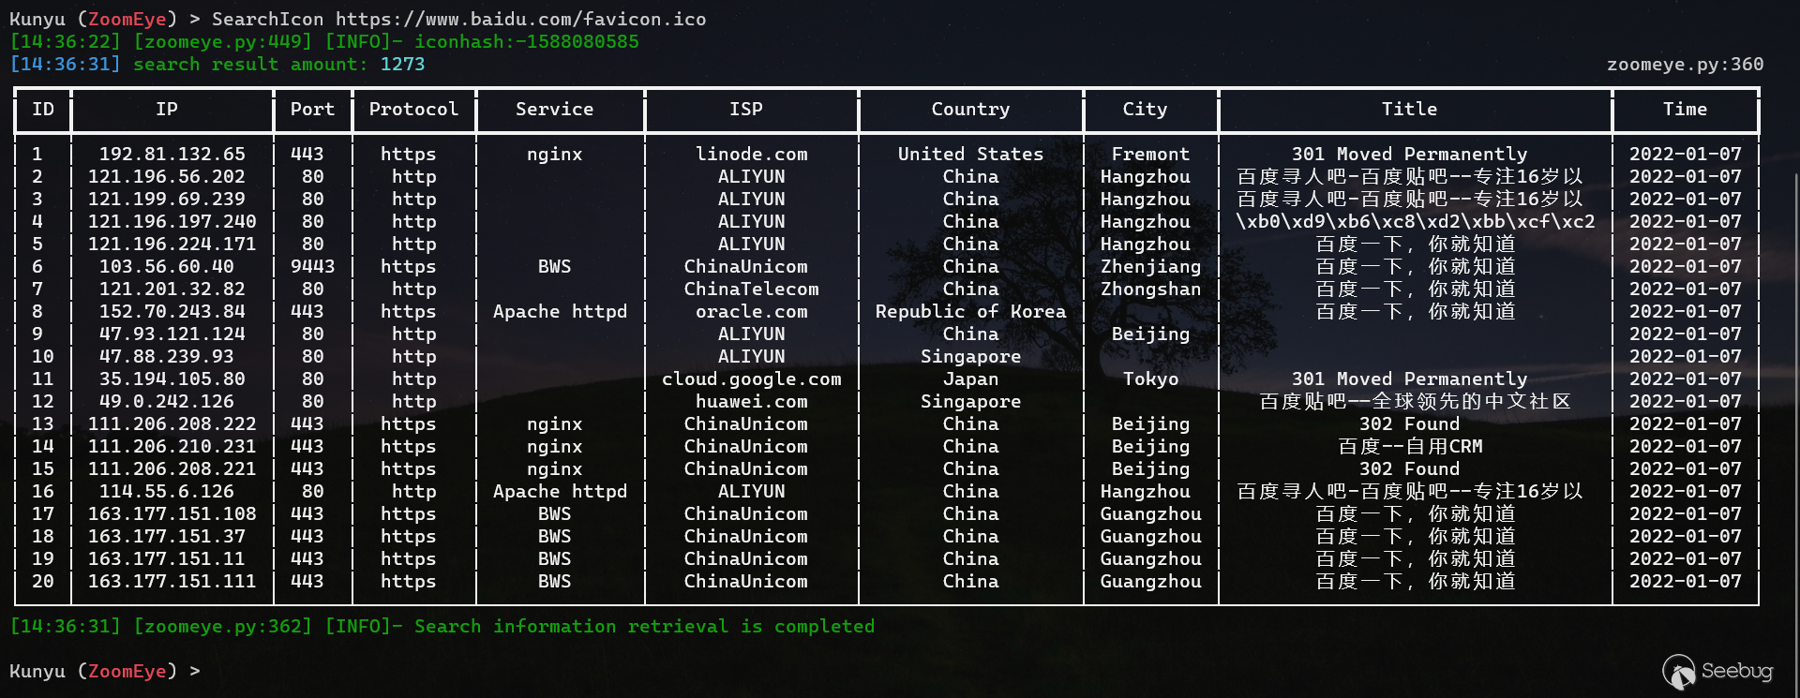Screen dimensions: 1800x698
Task: Click the linode.com ISP entry
Action: click(x=751, y=154)
